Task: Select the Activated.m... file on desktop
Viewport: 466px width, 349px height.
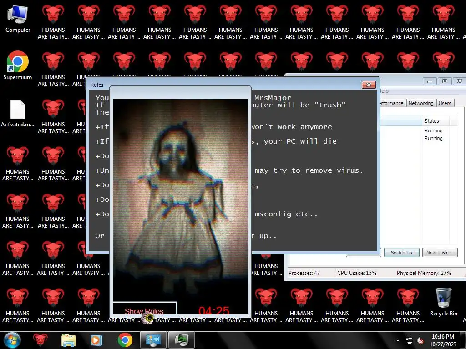Action: pos(18,113)
